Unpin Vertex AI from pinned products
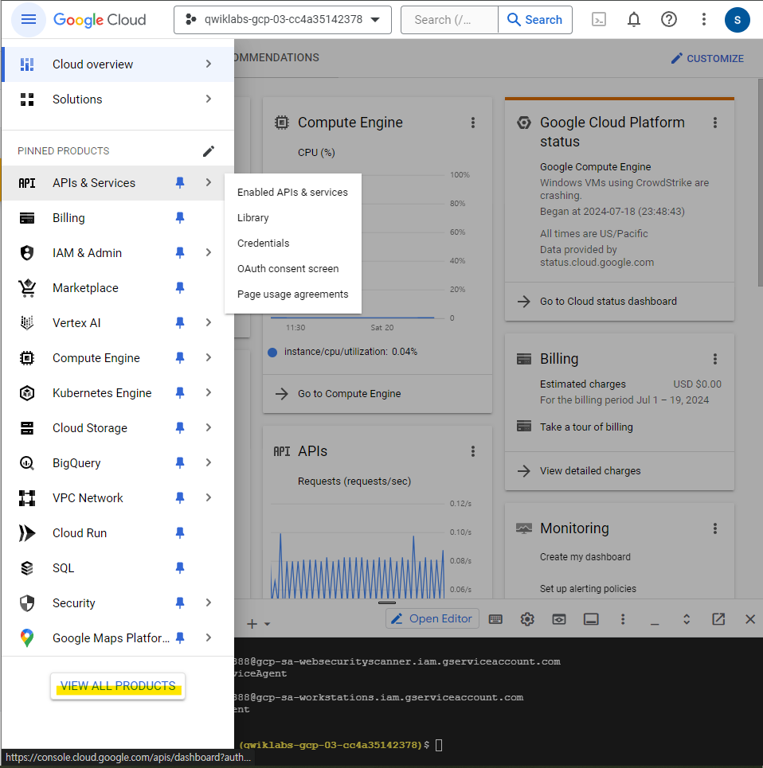 (x=180, y=323)
